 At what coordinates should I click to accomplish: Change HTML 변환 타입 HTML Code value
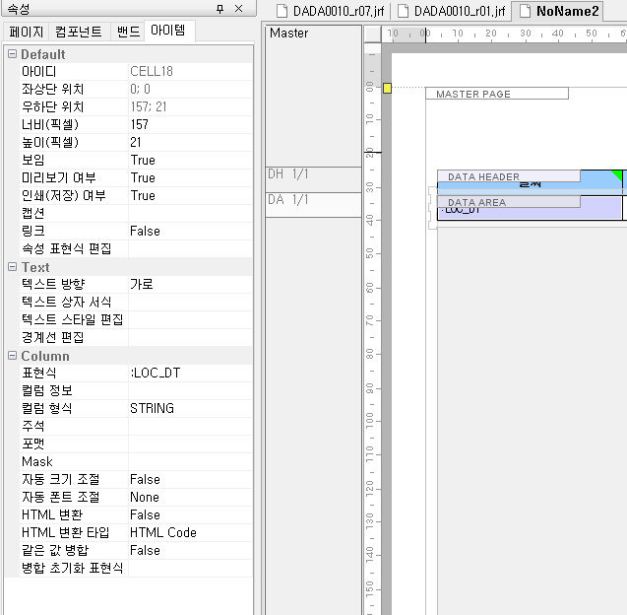click(190, 532)
